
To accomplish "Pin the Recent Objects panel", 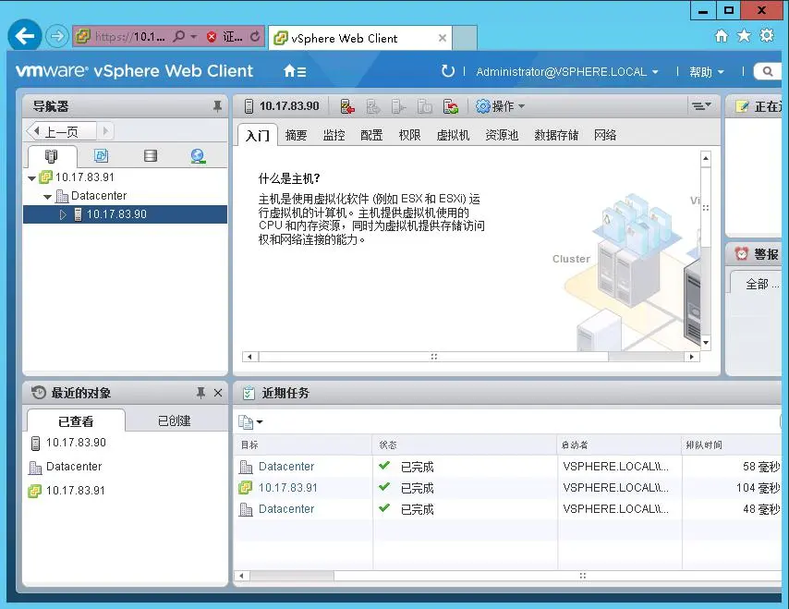I will pos(200,393).
